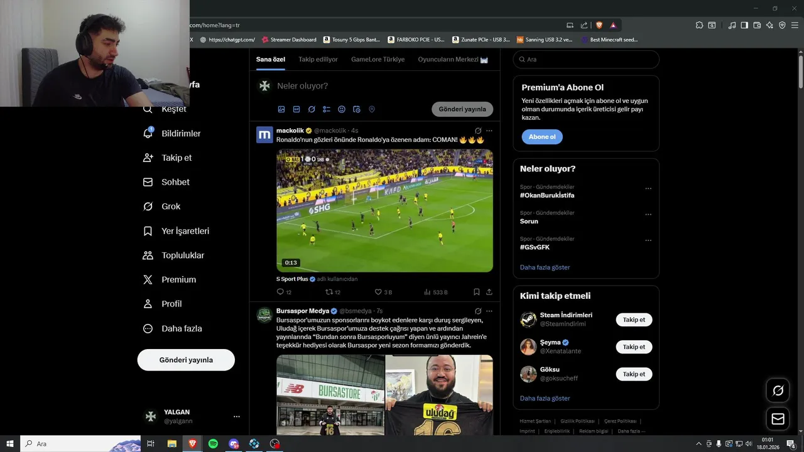The width and height of the screenshot is (804, 452).
Task: Open browser extensions puzzle icon
Action: click(699, 25)
